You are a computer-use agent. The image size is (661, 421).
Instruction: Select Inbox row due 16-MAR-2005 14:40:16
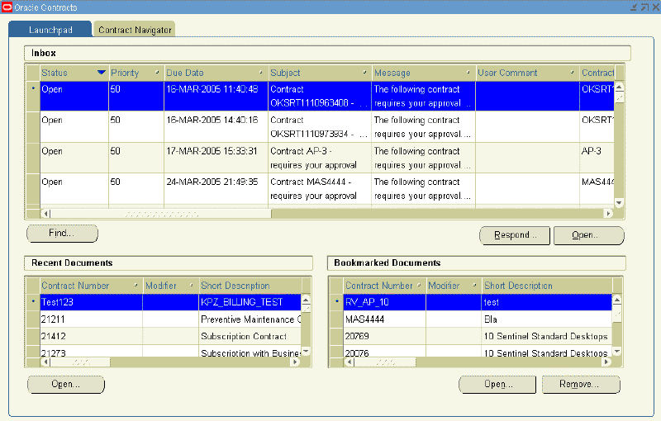326,127
